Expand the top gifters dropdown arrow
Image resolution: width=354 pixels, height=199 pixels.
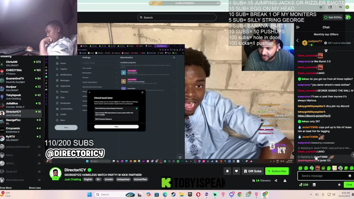(x=326, y=51)
